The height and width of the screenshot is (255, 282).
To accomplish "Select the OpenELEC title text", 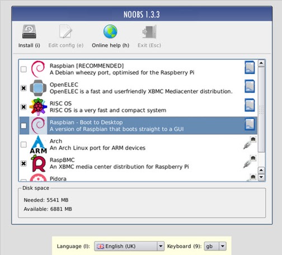I will 64,84.
